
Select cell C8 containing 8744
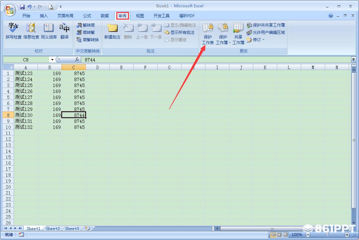(73, 115)
